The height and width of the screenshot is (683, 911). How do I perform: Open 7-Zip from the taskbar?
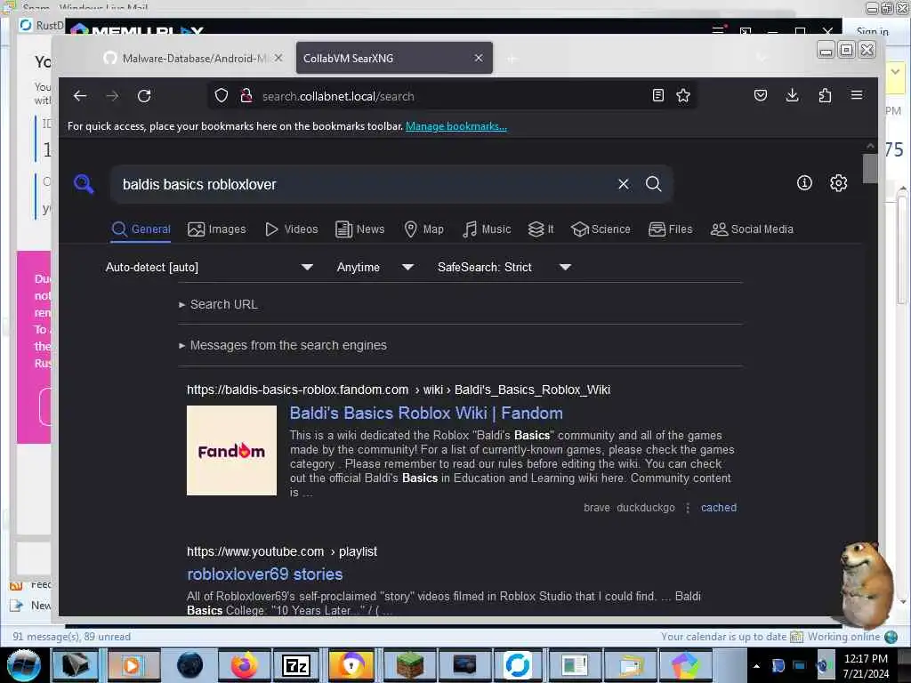pos(295,665)
